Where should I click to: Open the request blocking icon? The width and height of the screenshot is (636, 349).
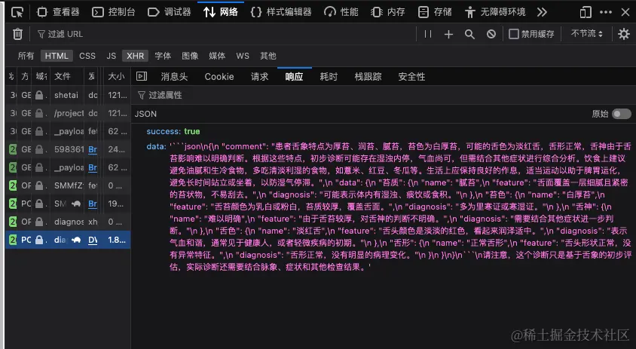point(491,34)
